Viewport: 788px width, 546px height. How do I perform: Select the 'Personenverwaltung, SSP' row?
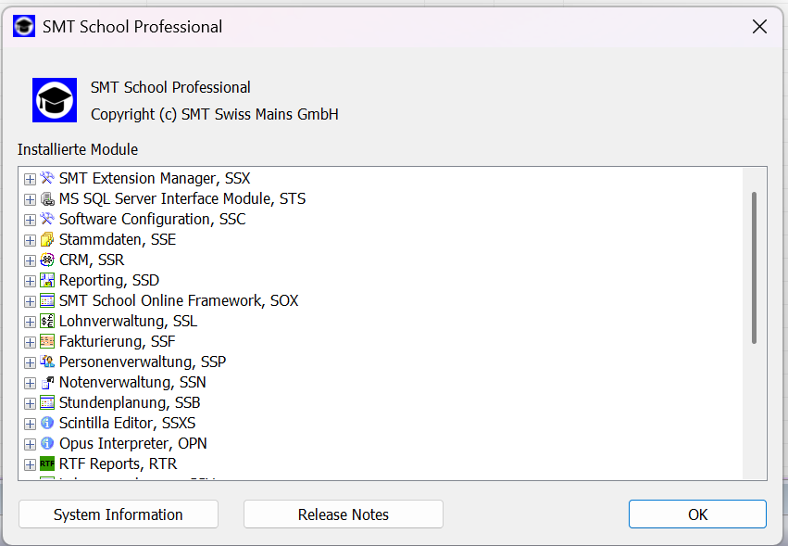[x=143, y=362]
